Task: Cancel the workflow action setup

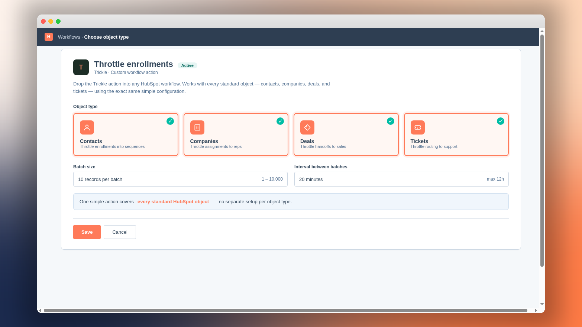Action: pyautogui.click(x=120, y=232)
